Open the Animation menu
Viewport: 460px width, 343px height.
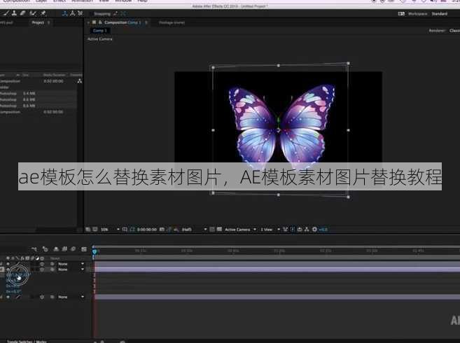83,1
